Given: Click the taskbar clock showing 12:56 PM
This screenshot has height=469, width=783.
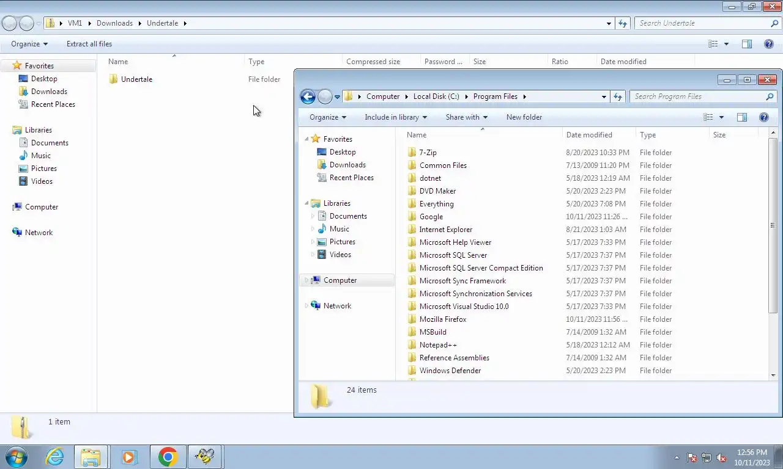Looking at the screenshot, I should [x=752, y=457].
